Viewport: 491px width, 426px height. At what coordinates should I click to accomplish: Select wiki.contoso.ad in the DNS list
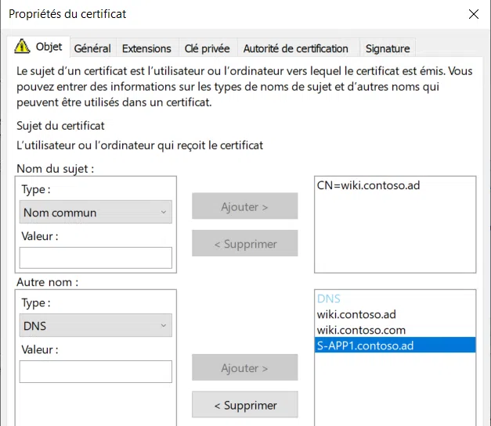pyautogui.click(x=356, y=314)
